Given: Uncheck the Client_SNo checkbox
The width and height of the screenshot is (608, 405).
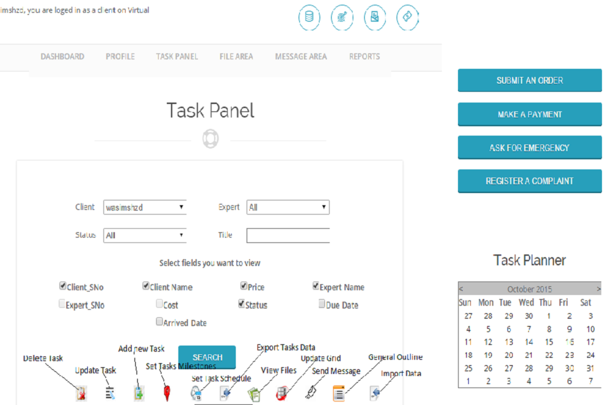Looking at the screenshot, I should [x=63, y=286].
